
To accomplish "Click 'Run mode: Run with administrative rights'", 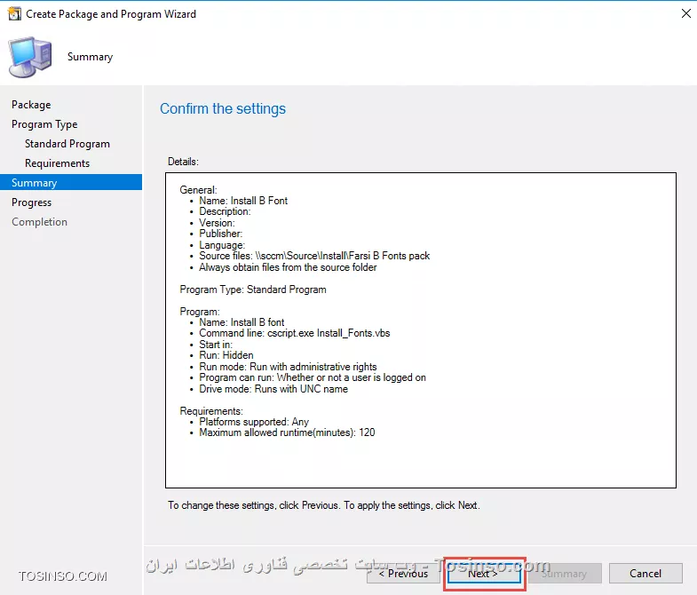I will pos(288,367).
